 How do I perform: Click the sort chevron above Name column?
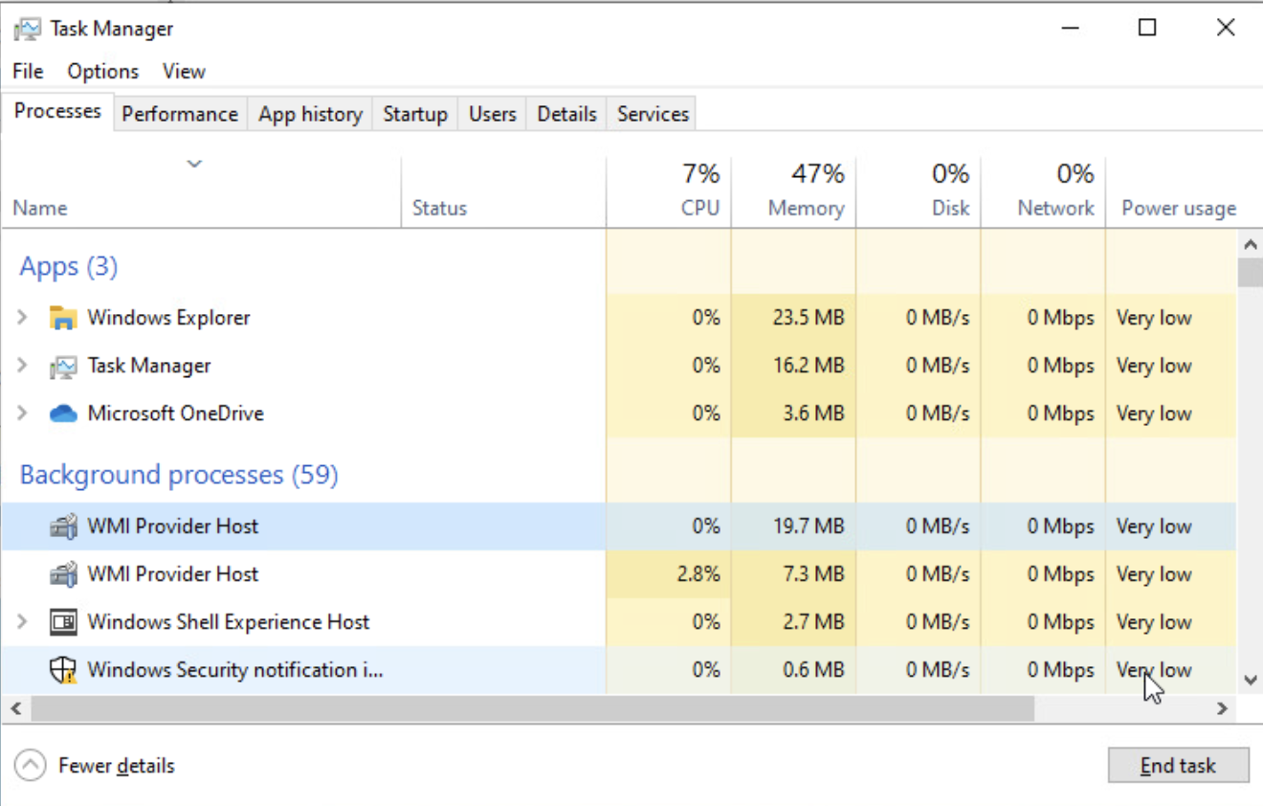pos(194,165)
